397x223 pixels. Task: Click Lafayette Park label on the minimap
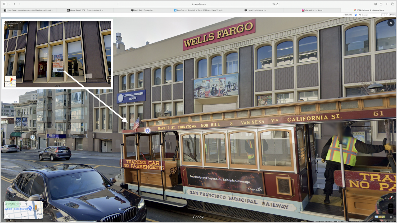point(13,204)
